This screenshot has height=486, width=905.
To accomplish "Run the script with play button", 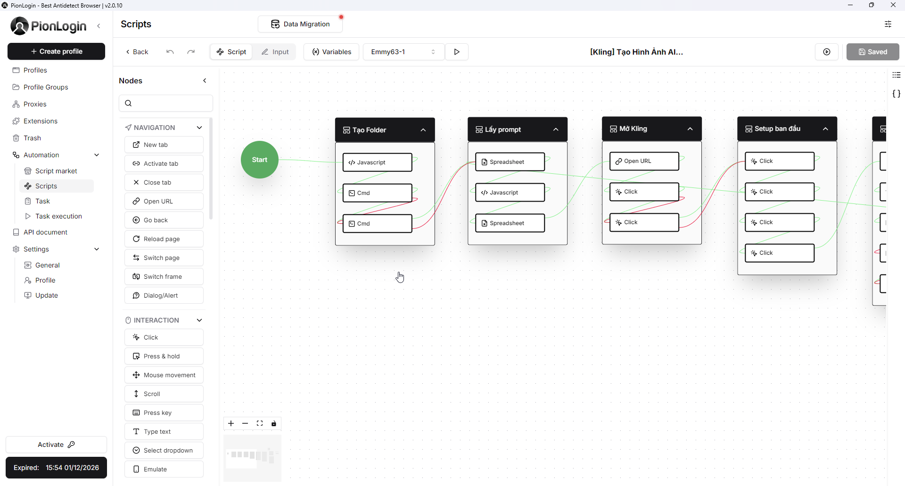I will [457, 52].
